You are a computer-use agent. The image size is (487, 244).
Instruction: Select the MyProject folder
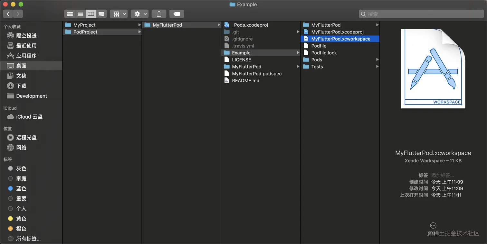click(102, 25)
